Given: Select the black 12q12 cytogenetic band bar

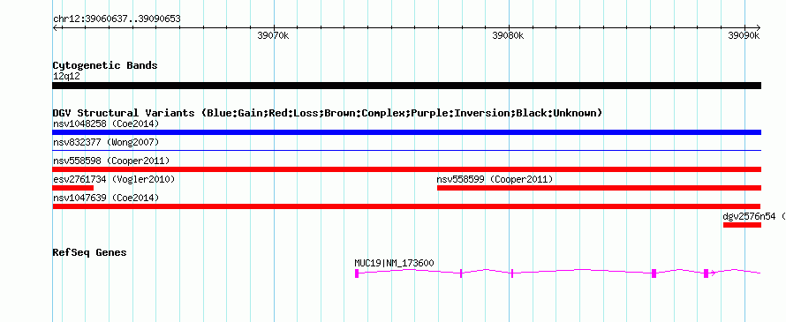Looking at the screenshot, I should pyautogui.click(x=406, y=86).
